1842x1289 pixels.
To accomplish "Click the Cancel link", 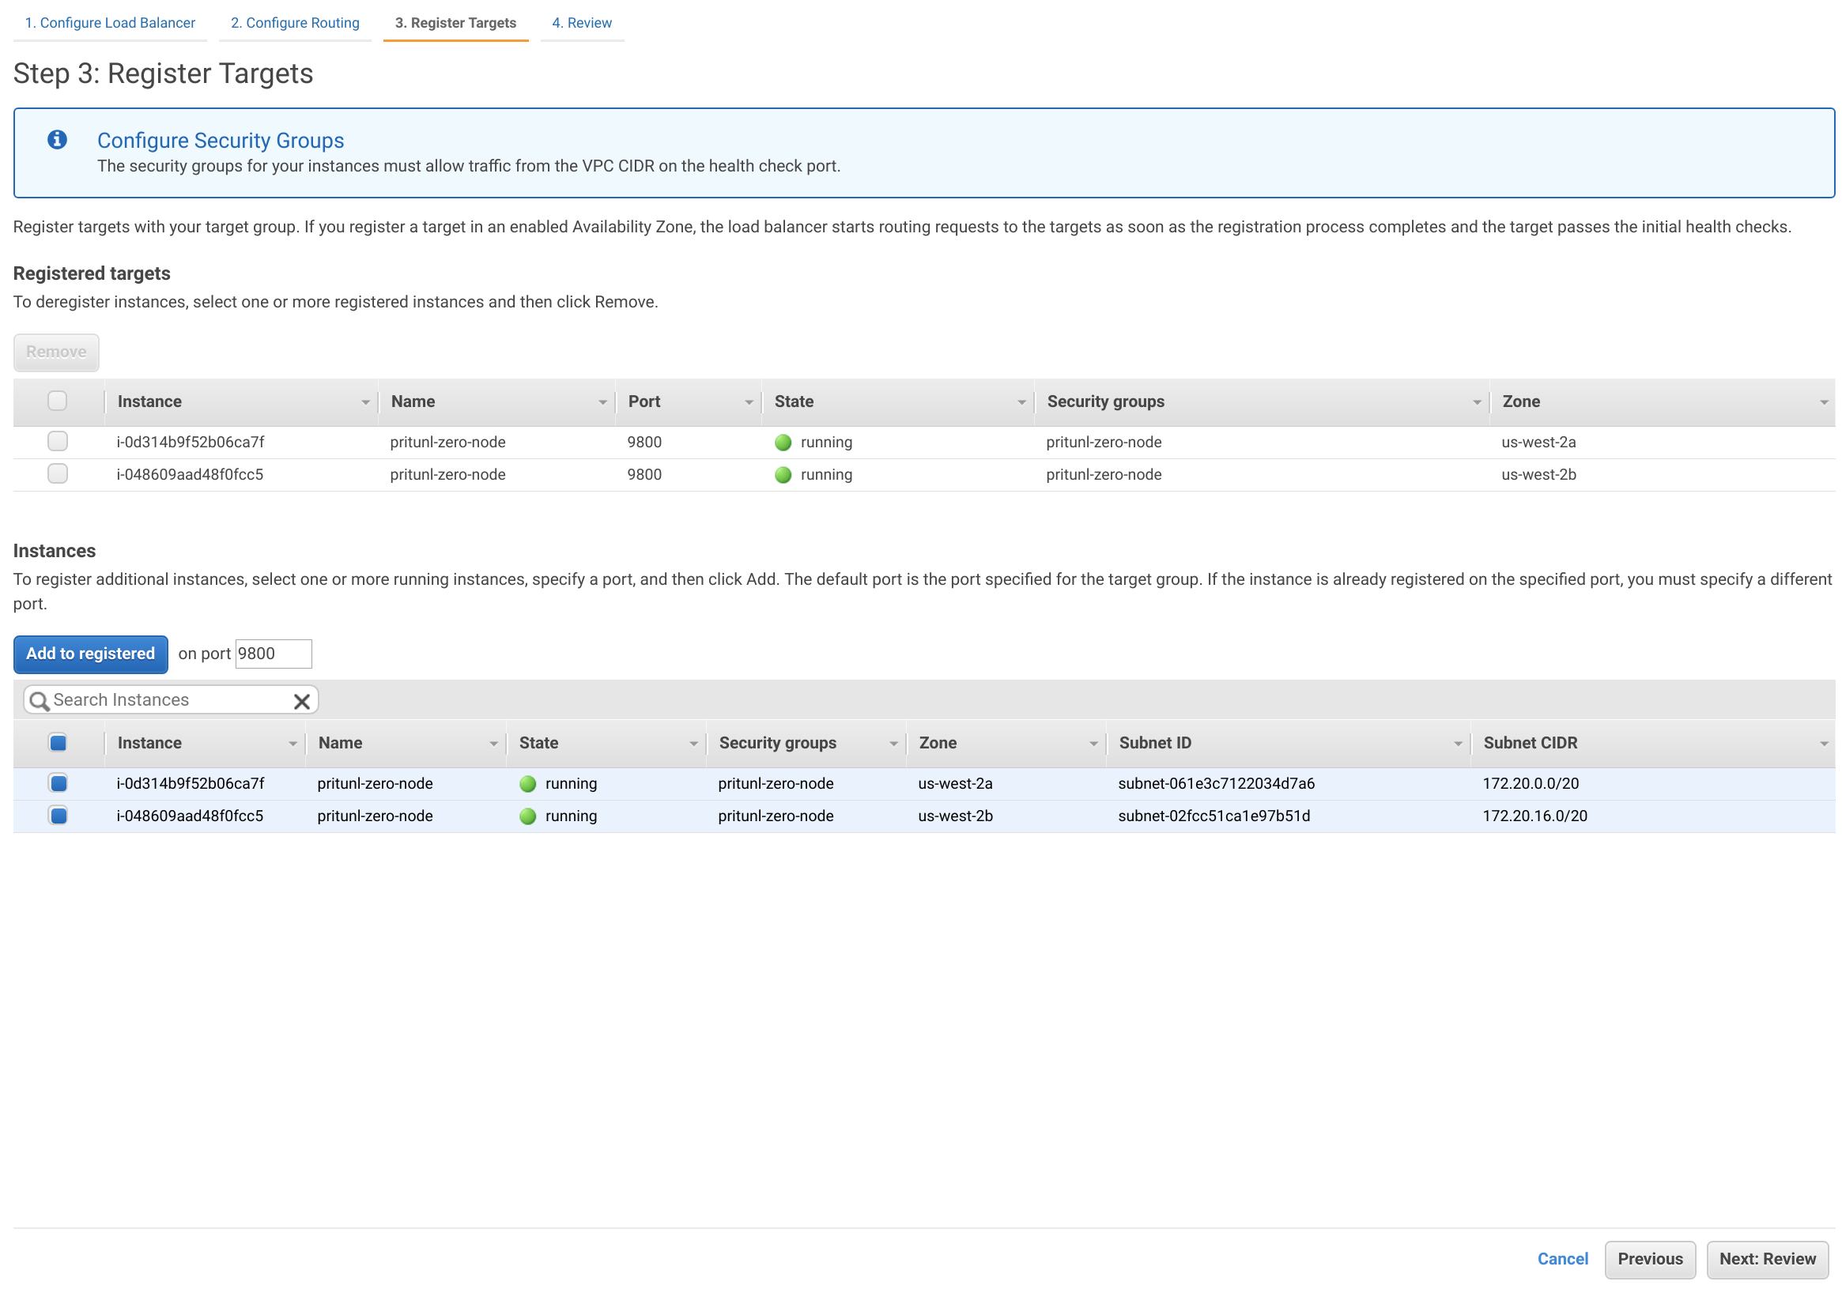I will click(1562, 1258).
